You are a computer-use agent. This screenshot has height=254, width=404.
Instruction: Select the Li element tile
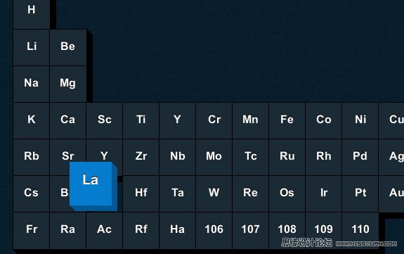coord(32,48)
